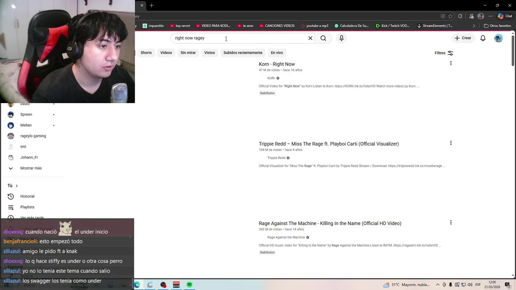Open the Killing In the Name video title
The height and width of the screenshot is (290, 516).
coord(330,223)
